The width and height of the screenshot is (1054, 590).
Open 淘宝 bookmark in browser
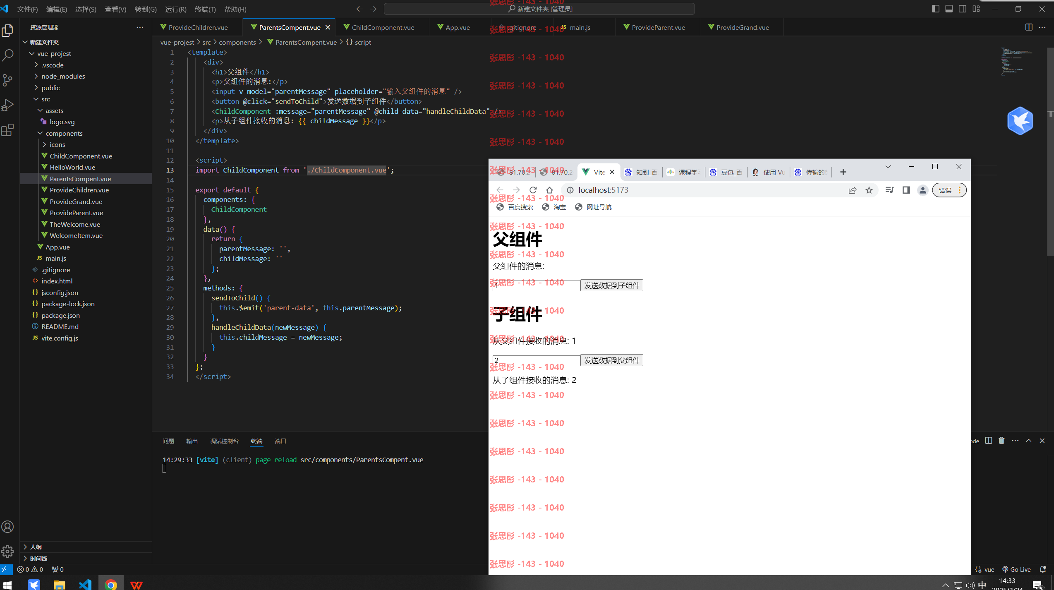click(554, 207)
